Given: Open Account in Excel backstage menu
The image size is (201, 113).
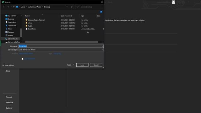Looking at the screenshot, I should coord(9,97).
